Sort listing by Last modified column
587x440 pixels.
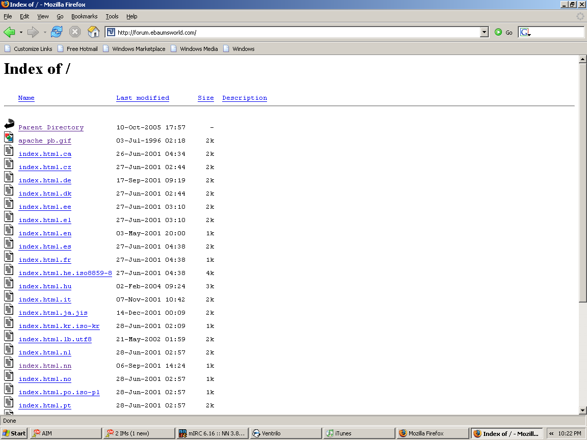click(x=142, y=98)
